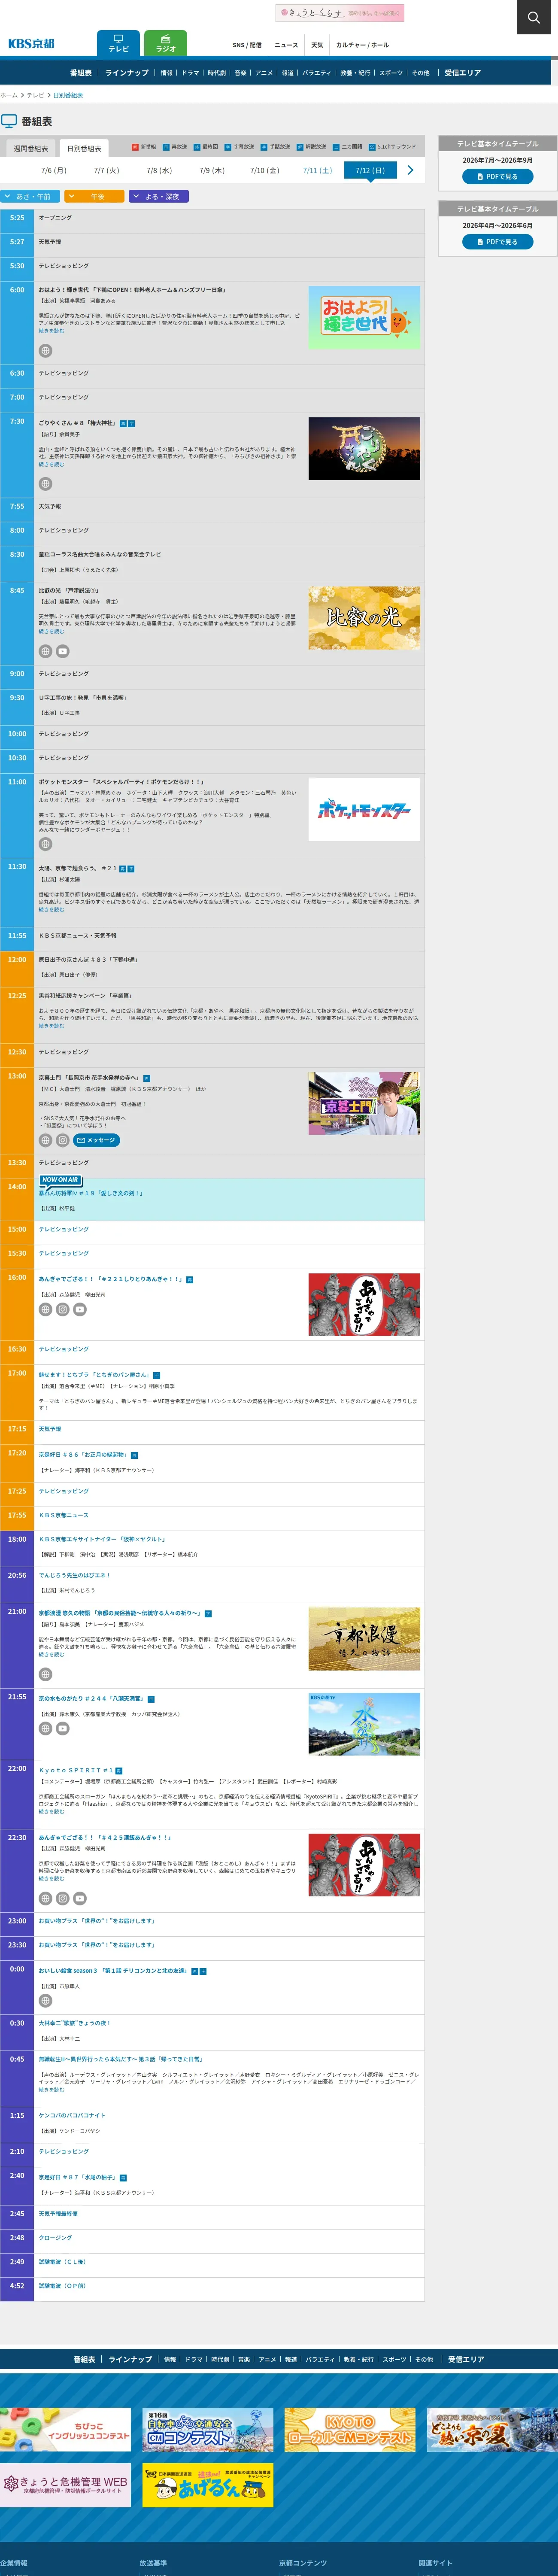Open website globe icon for おはよう!輝き世代
The width and height of the screenshot is (558, 2576).
point(45,351)
